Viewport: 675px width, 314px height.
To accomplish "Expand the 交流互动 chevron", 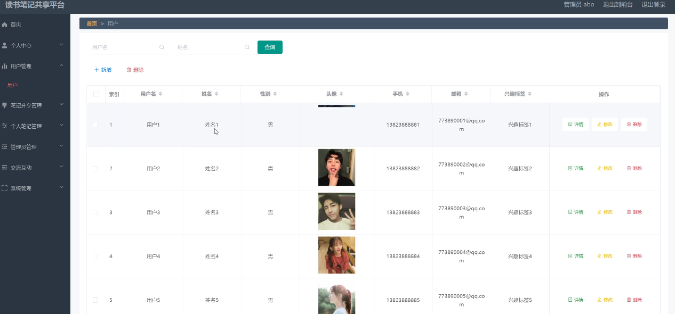I will pyautogui.click(x=61, y=167).
